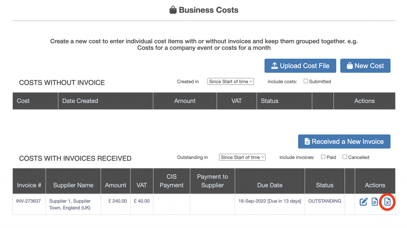
Task: Click the Payment to Supplier column header
Action: 212,181
